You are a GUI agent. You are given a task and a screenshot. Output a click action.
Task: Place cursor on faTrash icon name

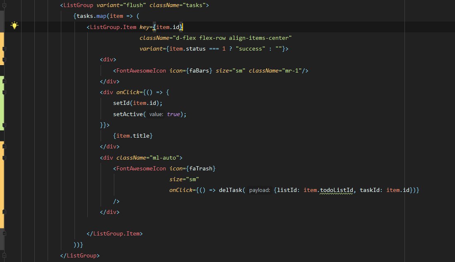click(x=201, y=168)
